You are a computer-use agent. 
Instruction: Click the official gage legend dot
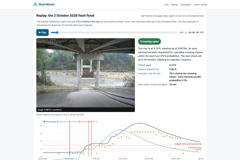[44, 122]
